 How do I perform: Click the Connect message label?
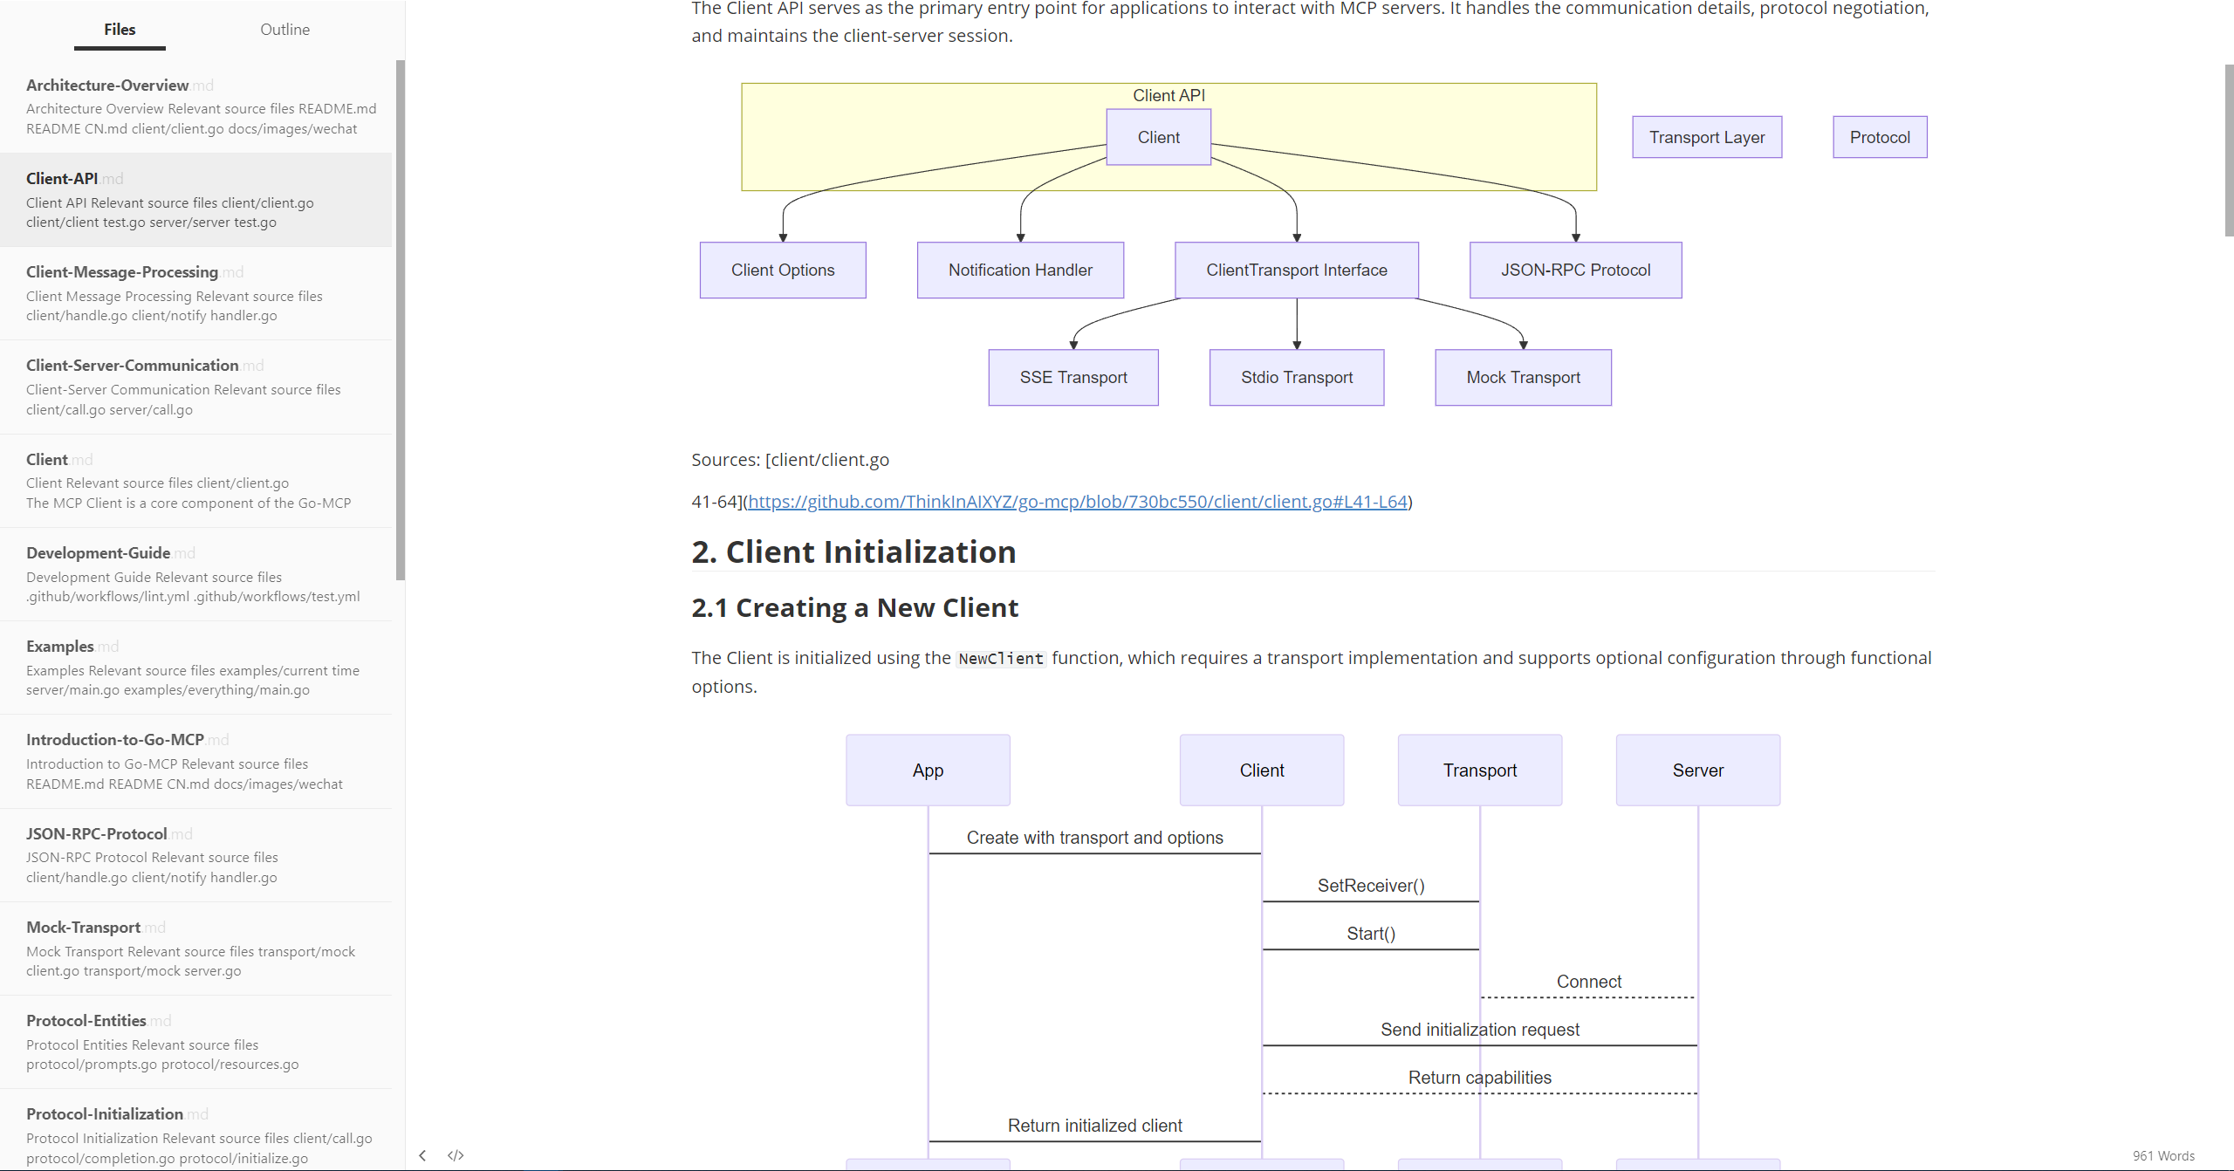(x=1589, y=982)
